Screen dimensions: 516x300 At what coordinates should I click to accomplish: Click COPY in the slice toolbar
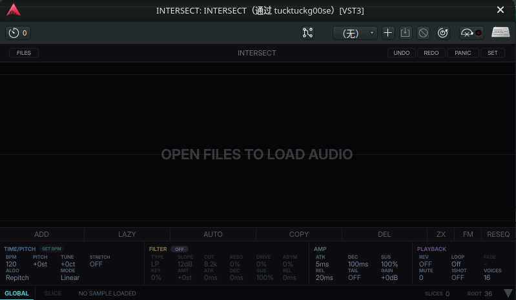[x=299, y=234]
